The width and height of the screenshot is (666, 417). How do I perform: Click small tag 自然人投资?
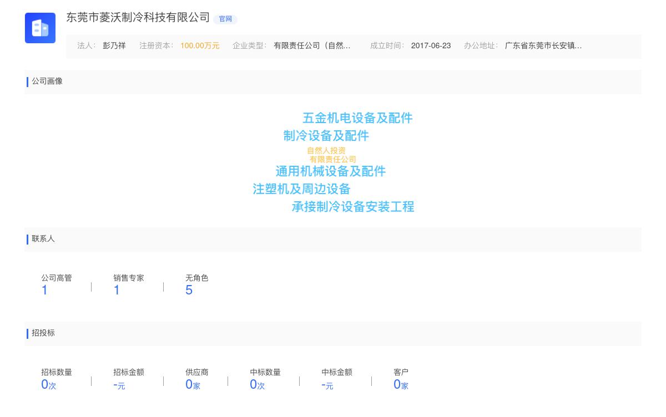coord(326,151)
